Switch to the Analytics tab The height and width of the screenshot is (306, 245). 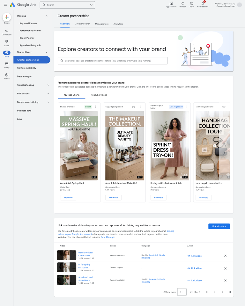118,24
